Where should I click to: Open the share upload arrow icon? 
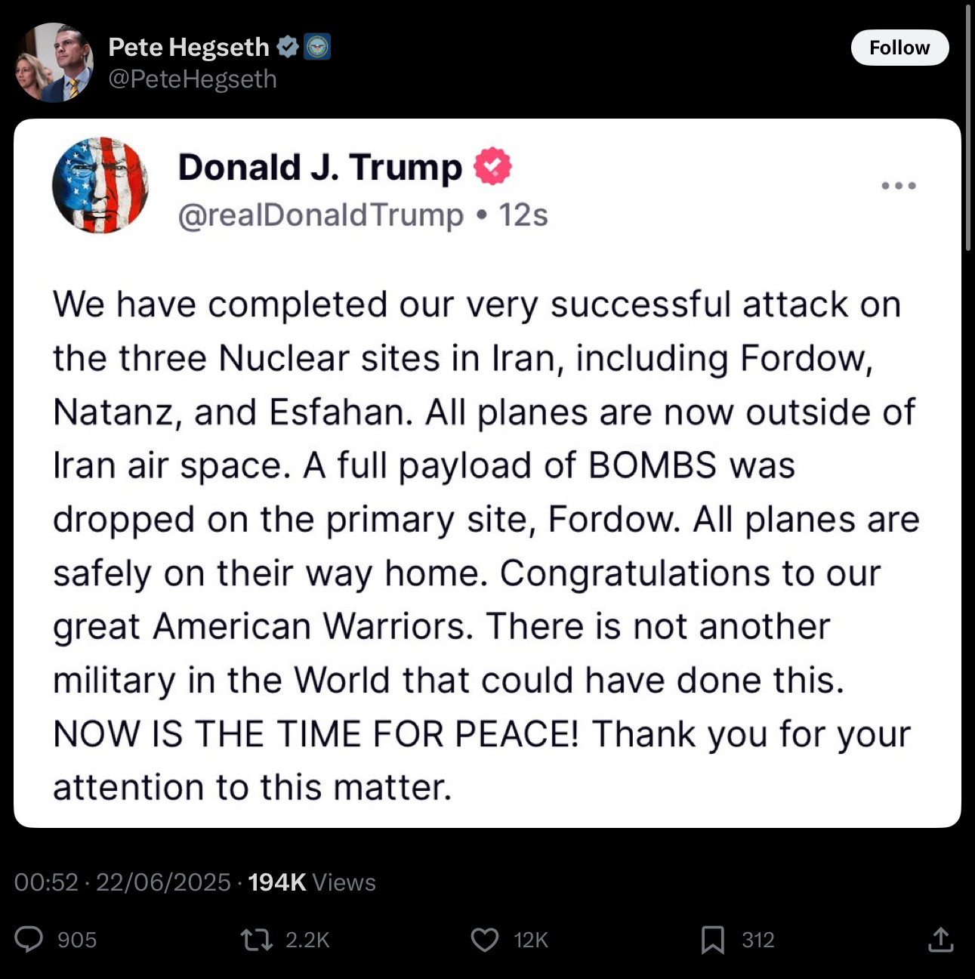click(x=940, y=940)
